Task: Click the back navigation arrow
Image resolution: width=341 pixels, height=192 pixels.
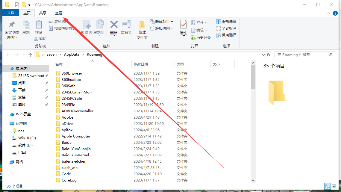Action: [x=8, y=55]
